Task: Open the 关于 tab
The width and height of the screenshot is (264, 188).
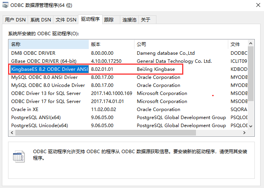Action: tap(147, 20)
